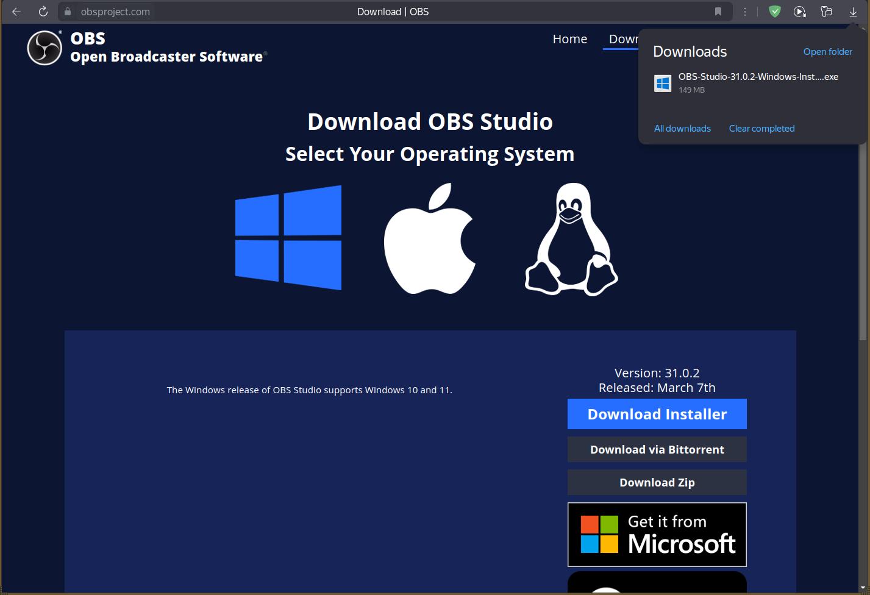This screenshot has height=595, width=870.
Task: Click the Select Your Operating System heading
Action: [430, 154]
